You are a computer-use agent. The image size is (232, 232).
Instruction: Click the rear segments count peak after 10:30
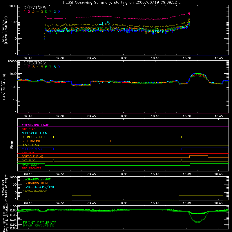[x=198, y=74]
